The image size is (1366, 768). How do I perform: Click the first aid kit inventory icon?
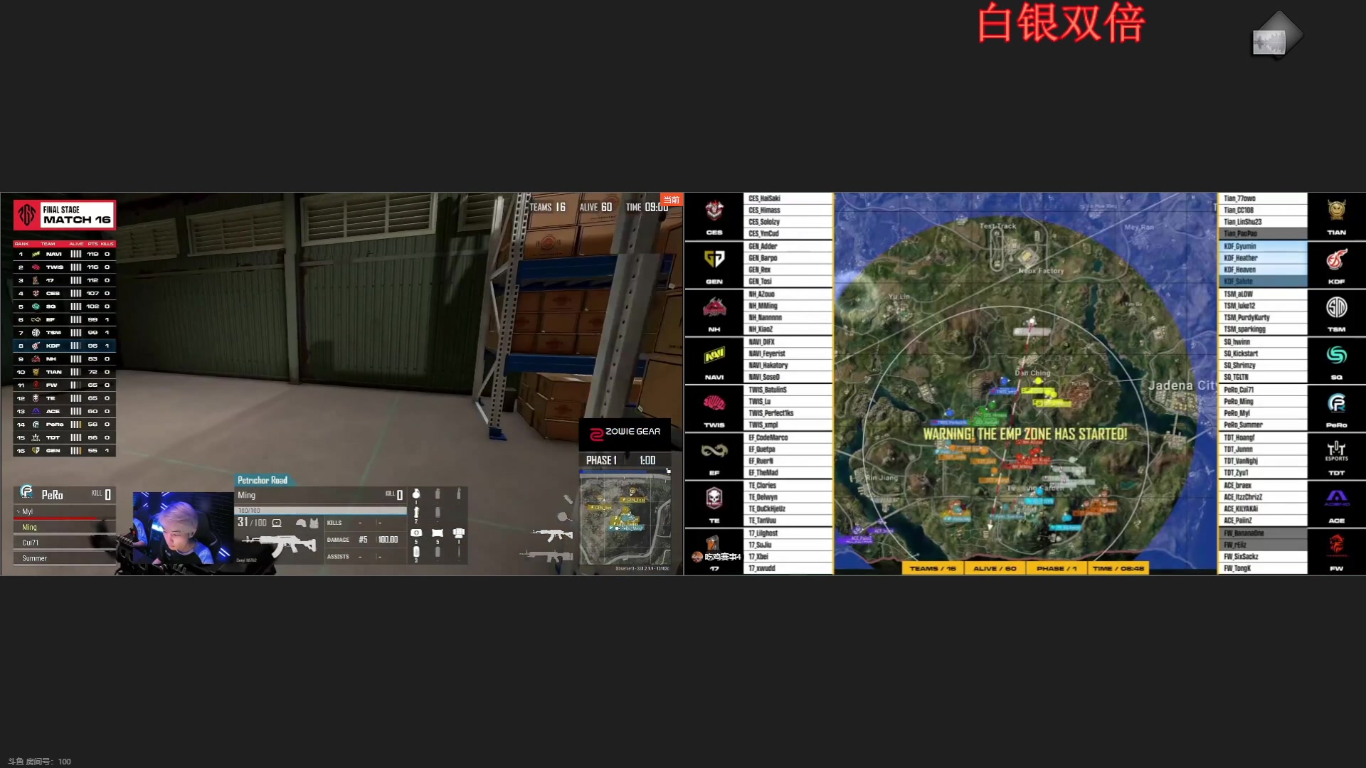416,533
